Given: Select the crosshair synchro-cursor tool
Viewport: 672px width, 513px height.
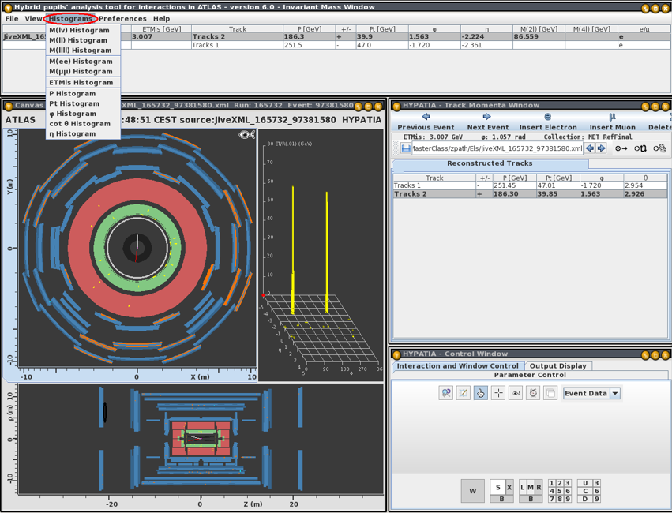Looking at the screenshot, I should [498, 393].
